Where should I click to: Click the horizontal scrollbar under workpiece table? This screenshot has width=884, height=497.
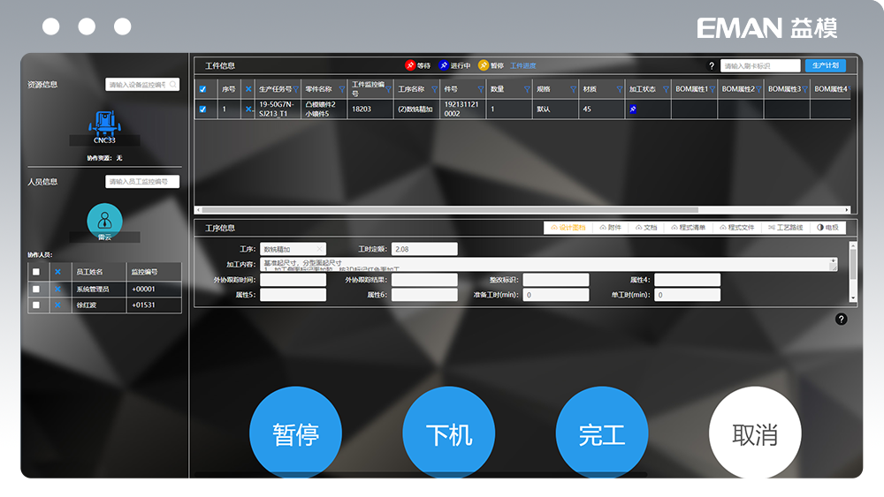tap(451, 210)
